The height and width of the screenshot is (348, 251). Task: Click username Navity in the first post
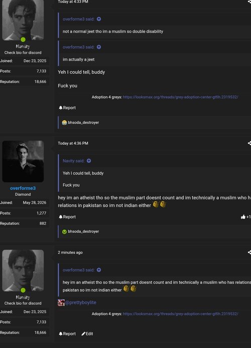coord(23,46)
